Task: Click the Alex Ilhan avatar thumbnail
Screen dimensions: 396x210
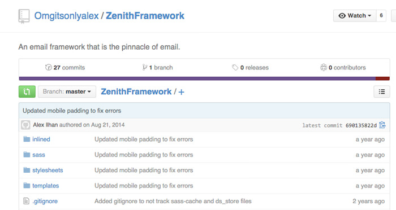Action: pyautogui.click(x=25, y=125)
